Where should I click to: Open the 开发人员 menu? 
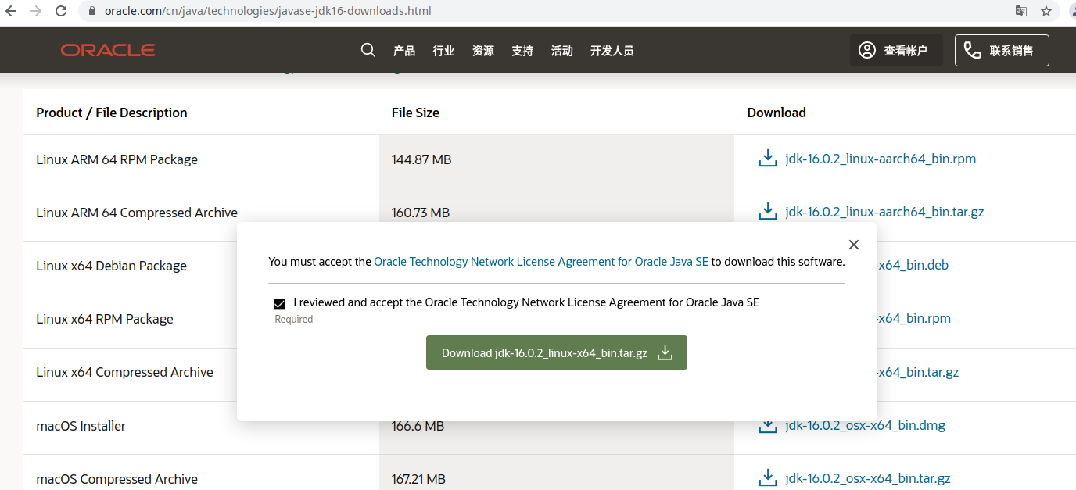tap(612, 51)
